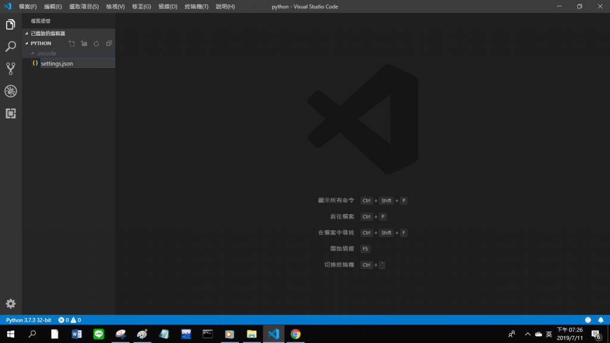Open the Search view in activity bar

pyautogui.click(x=11, y=46)
